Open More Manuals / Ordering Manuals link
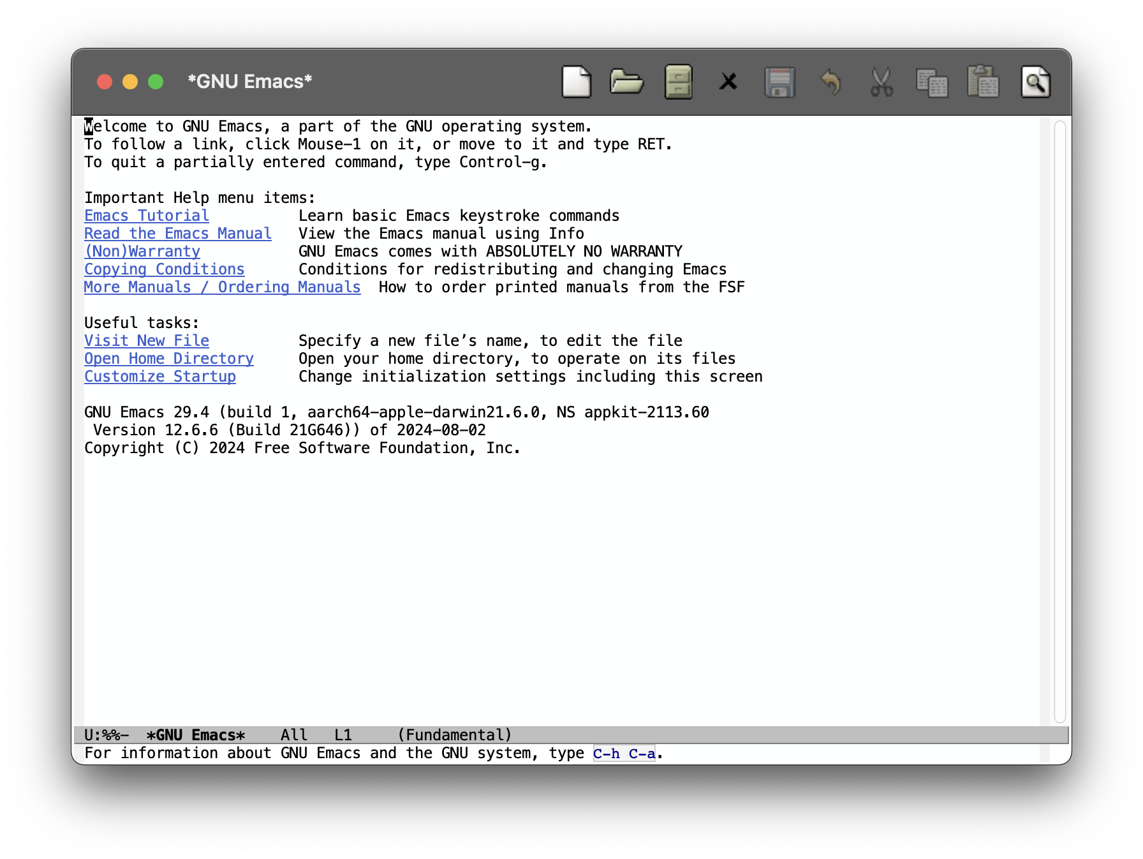Image resolution: width=1143 pixels, height=859 pixels. (223, 287)
